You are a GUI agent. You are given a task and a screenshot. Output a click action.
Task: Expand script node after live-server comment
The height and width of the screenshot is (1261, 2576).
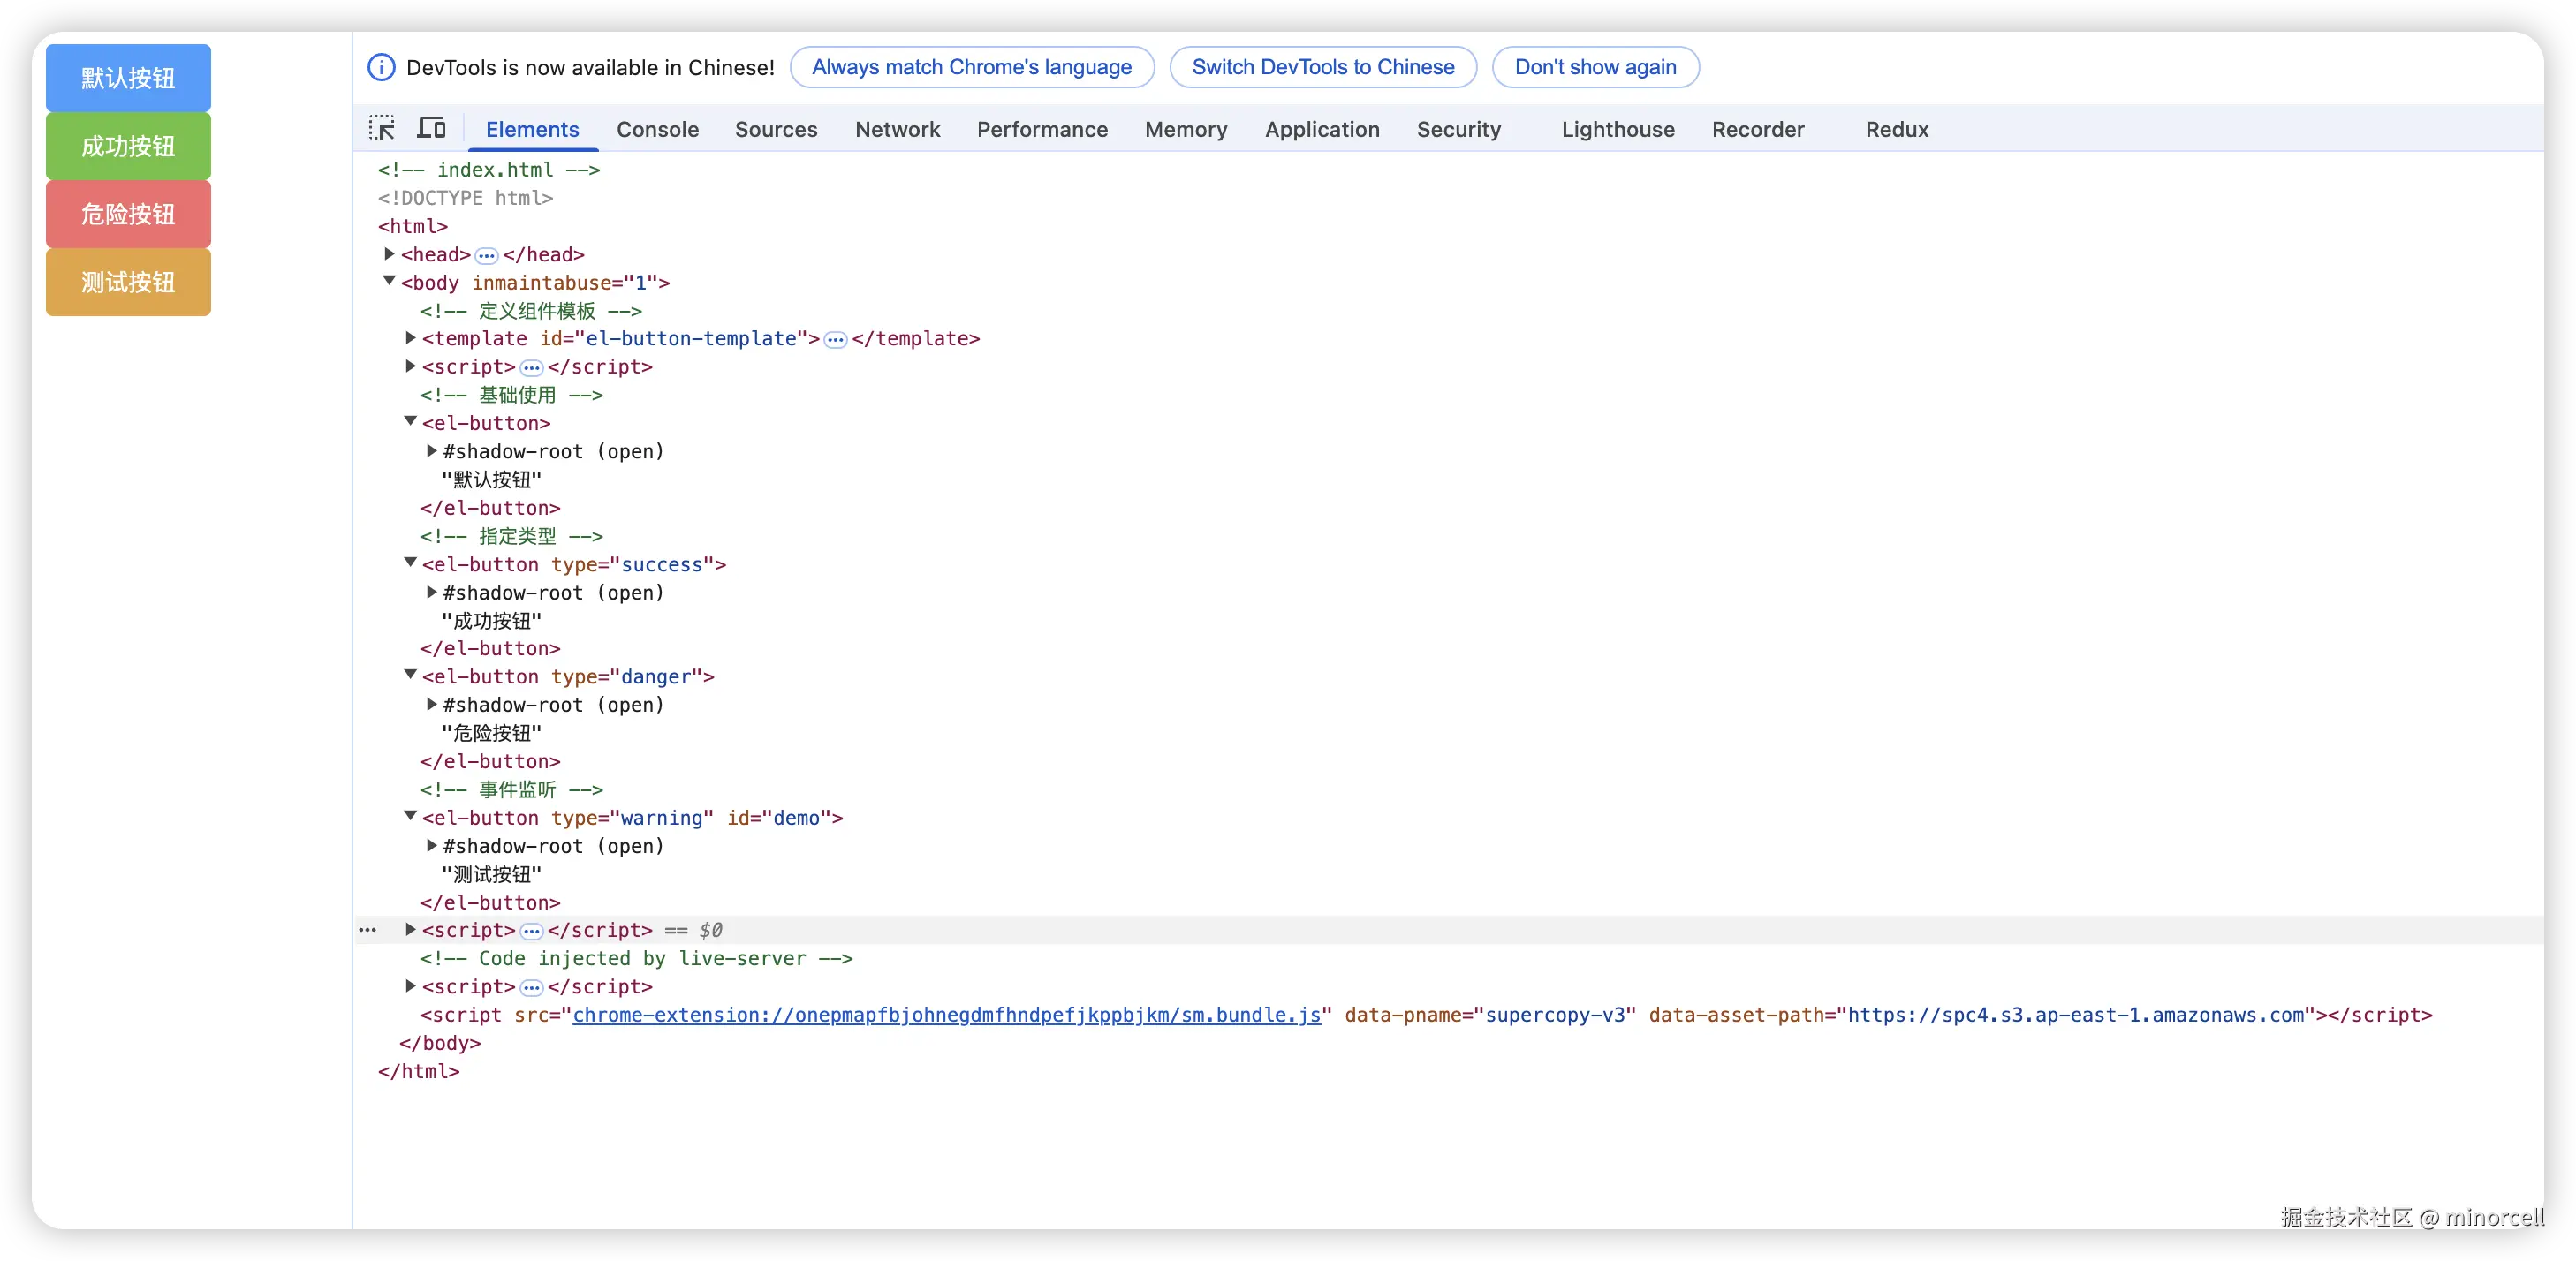(x=410, y=986)
